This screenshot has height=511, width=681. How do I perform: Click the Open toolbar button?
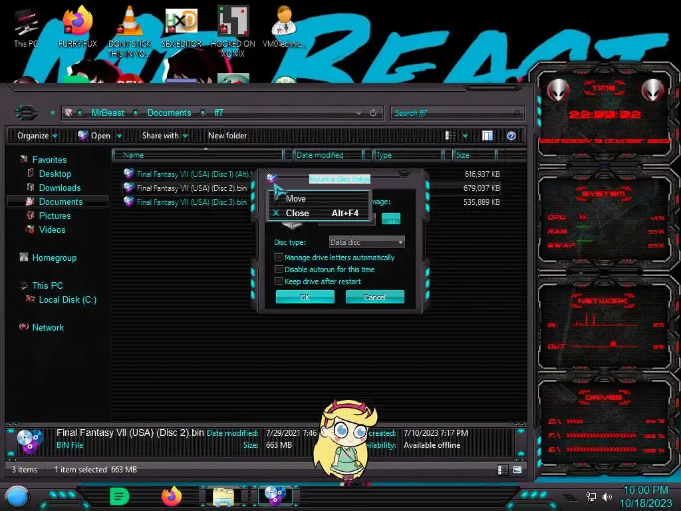pos(94,136)
